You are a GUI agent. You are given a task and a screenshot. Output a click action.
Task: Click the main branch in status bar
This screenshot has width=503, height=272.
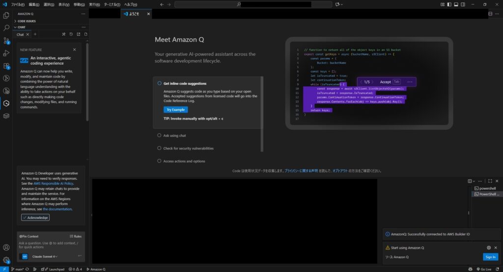tap(17, 269)
